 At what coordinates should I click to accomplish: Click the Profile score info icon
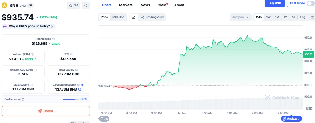23,99
